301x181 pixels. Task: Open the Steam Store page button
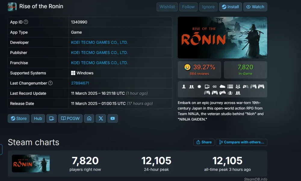coord(19,119)
